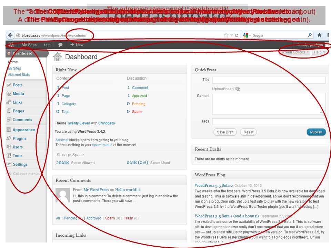
Task: Click the bookmark star in address bar
Action: (226, 35)
